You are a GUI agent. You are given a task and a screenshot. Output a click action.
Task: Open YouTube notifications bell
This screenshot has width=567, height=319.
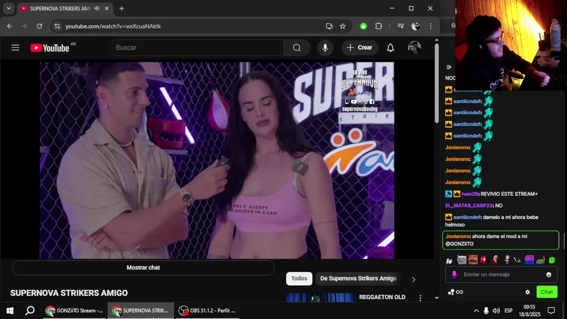[x=390, y=47]
